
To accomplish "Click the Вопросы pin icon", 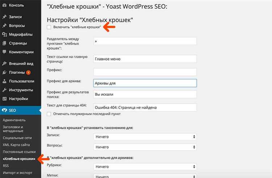I will (4, 26).
